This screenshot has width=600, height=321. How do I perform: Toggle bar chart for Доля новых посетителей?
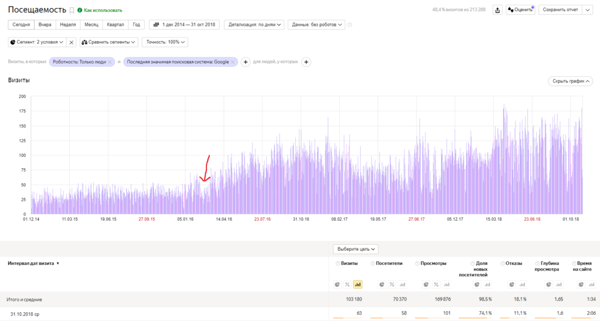tap(487, 284)
